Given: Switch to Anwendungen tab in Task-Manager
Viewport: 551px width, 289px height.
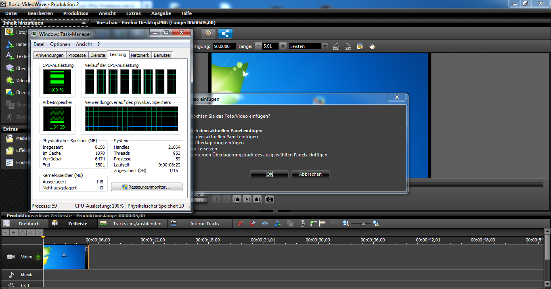Looking at the screenshot, I should pyautogui.click(x=50, y=55).
